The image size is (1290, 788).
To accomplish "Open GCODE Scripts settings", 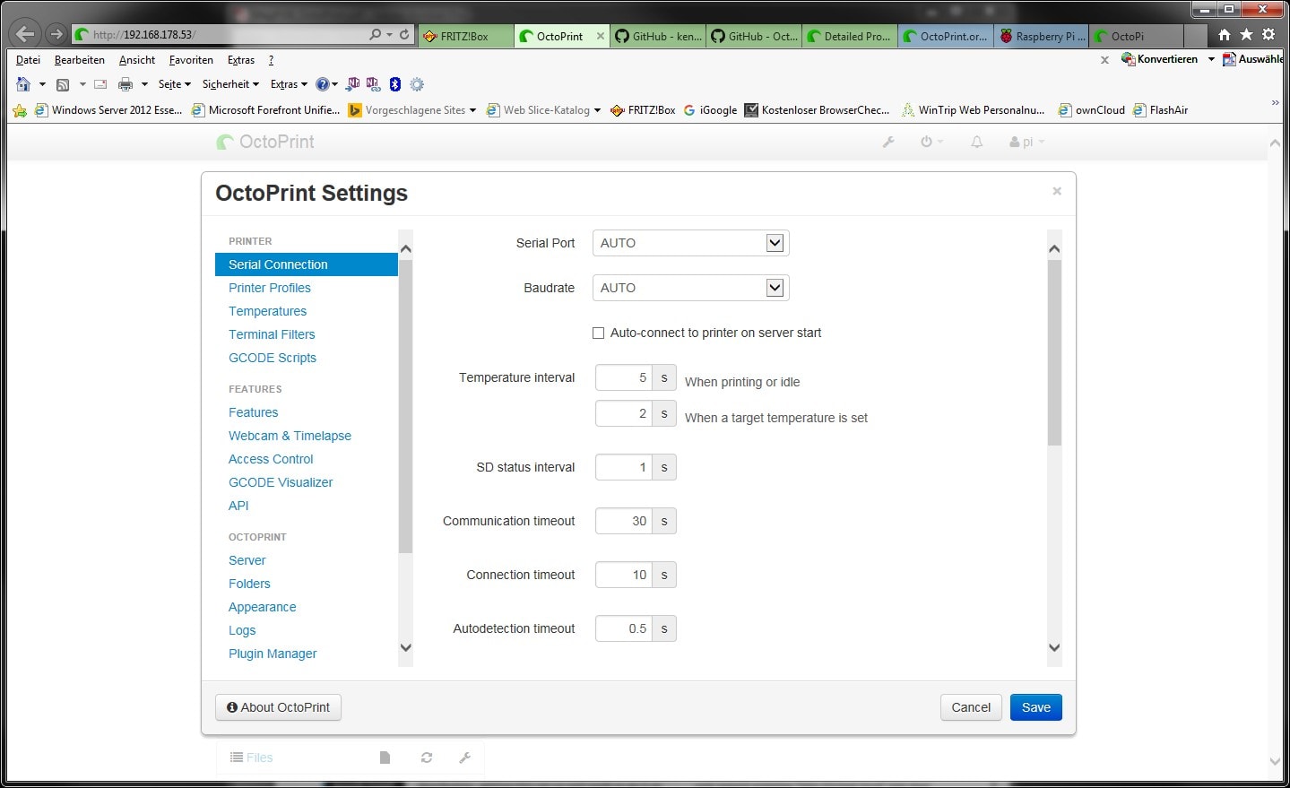I will pos(273,358).
